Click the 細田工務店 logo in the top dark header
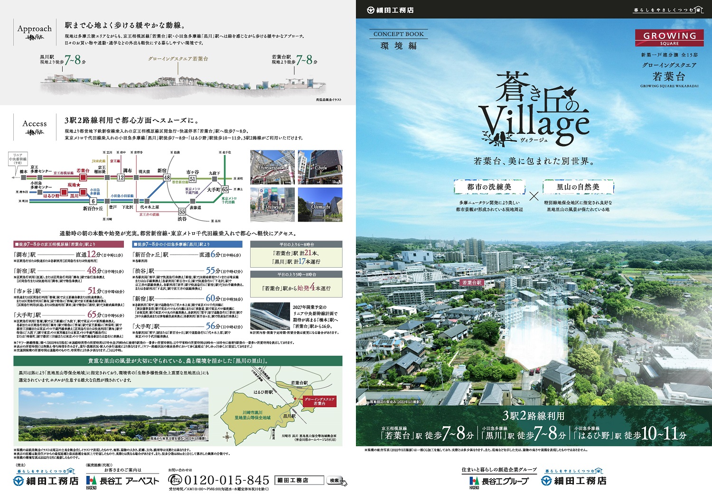 pos(391,10)
